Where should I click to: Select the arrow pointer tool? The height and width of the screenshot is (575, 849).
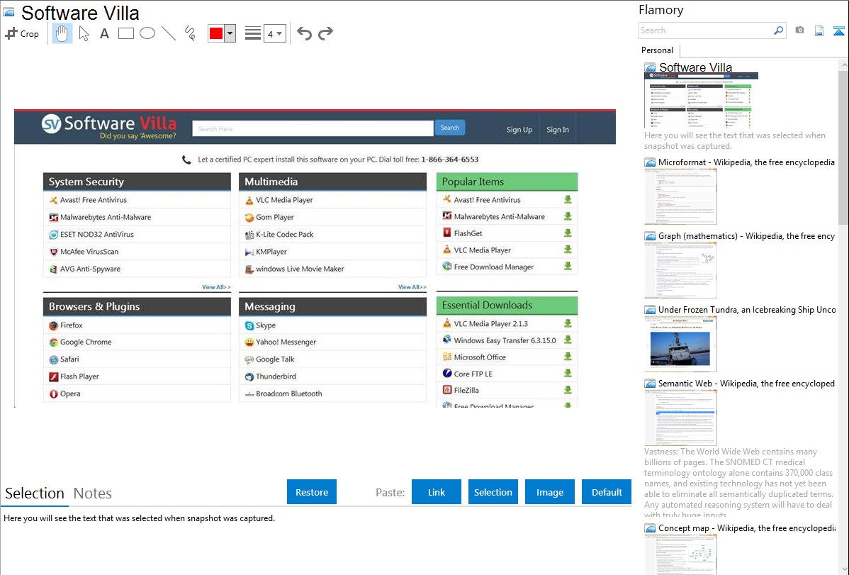(84, 33)
